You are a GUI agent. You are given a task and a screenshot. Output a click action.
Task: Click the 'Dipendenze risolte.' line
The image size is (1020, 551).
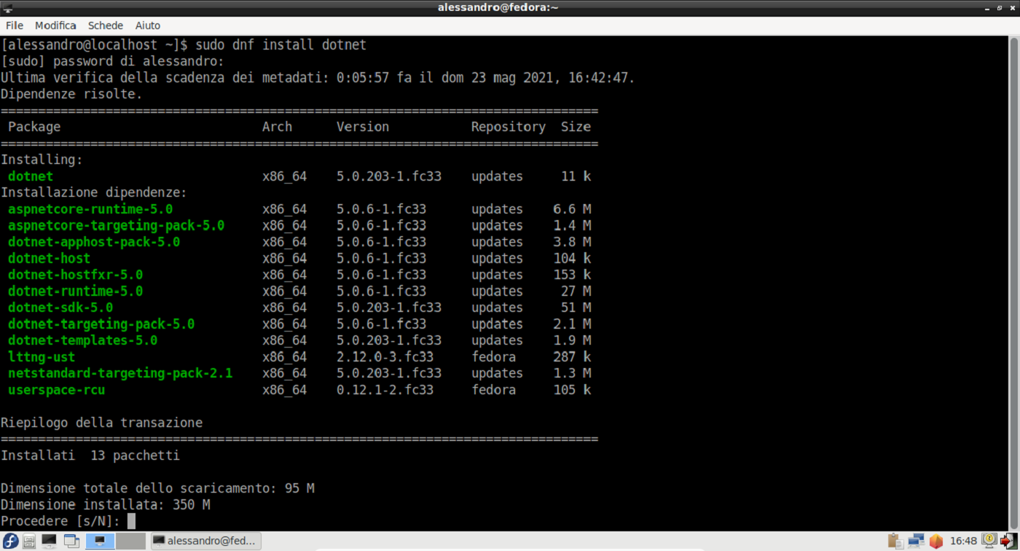[71, 94]
